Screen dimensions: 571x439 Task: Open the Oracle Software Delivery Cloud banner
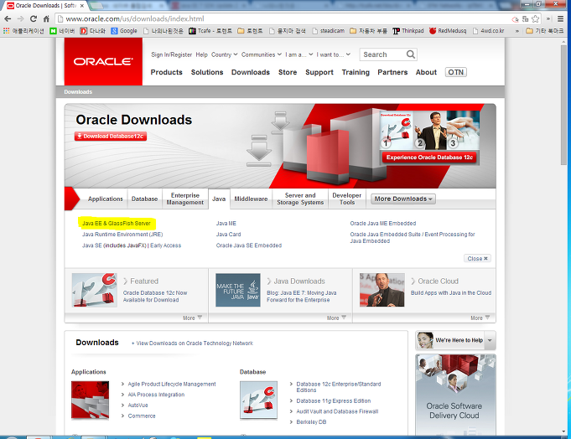455,395
